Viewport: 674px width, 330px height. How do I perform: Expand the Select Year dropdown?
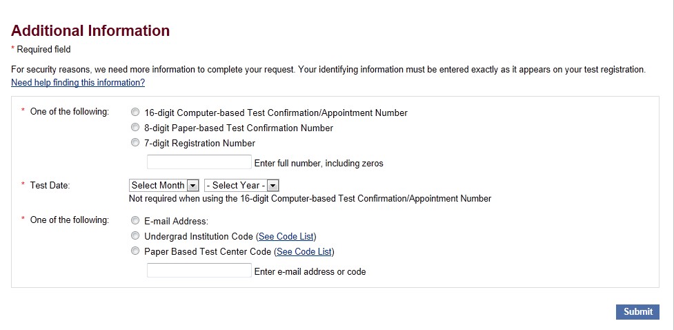241,185
